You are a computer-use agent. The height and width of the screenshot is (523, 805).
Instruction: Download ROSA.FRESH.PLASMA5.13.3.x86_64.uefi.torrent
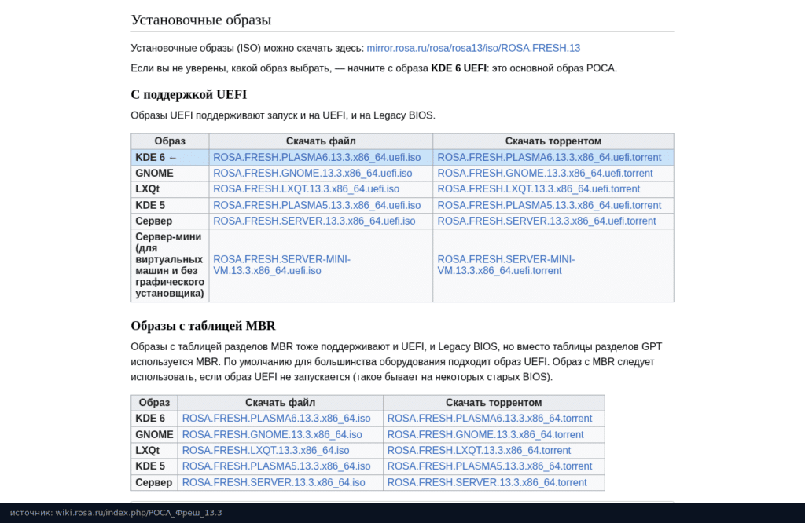[x=550, y=205]
